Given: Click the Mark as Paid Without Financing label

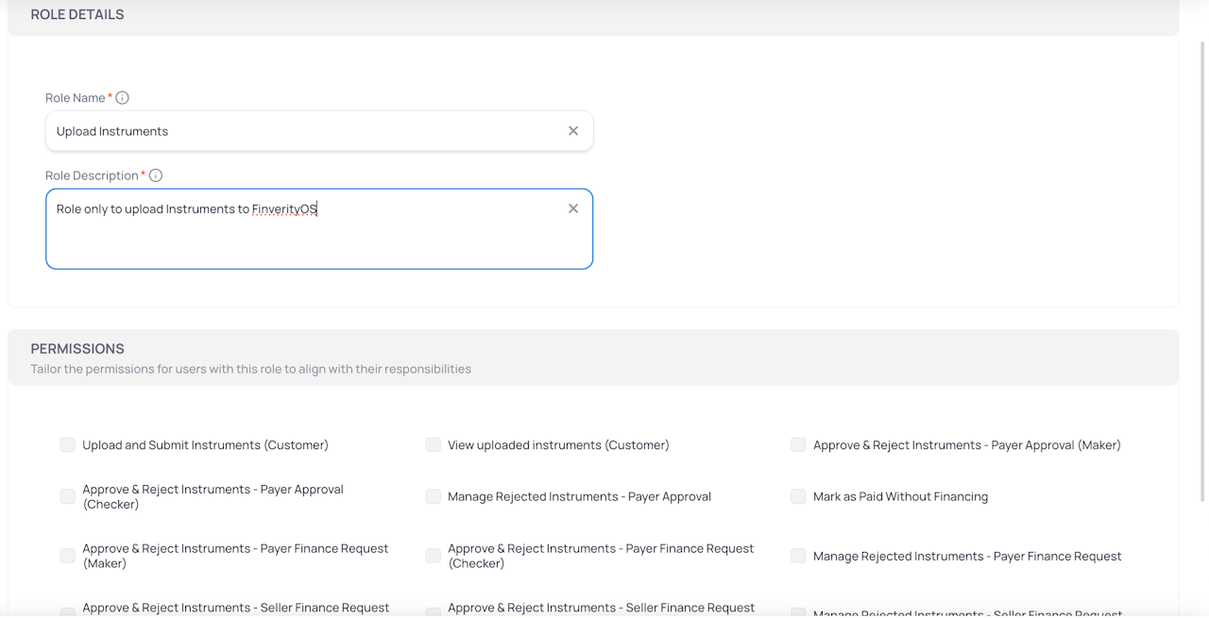Looking at the screenshot, I should 900,497.
